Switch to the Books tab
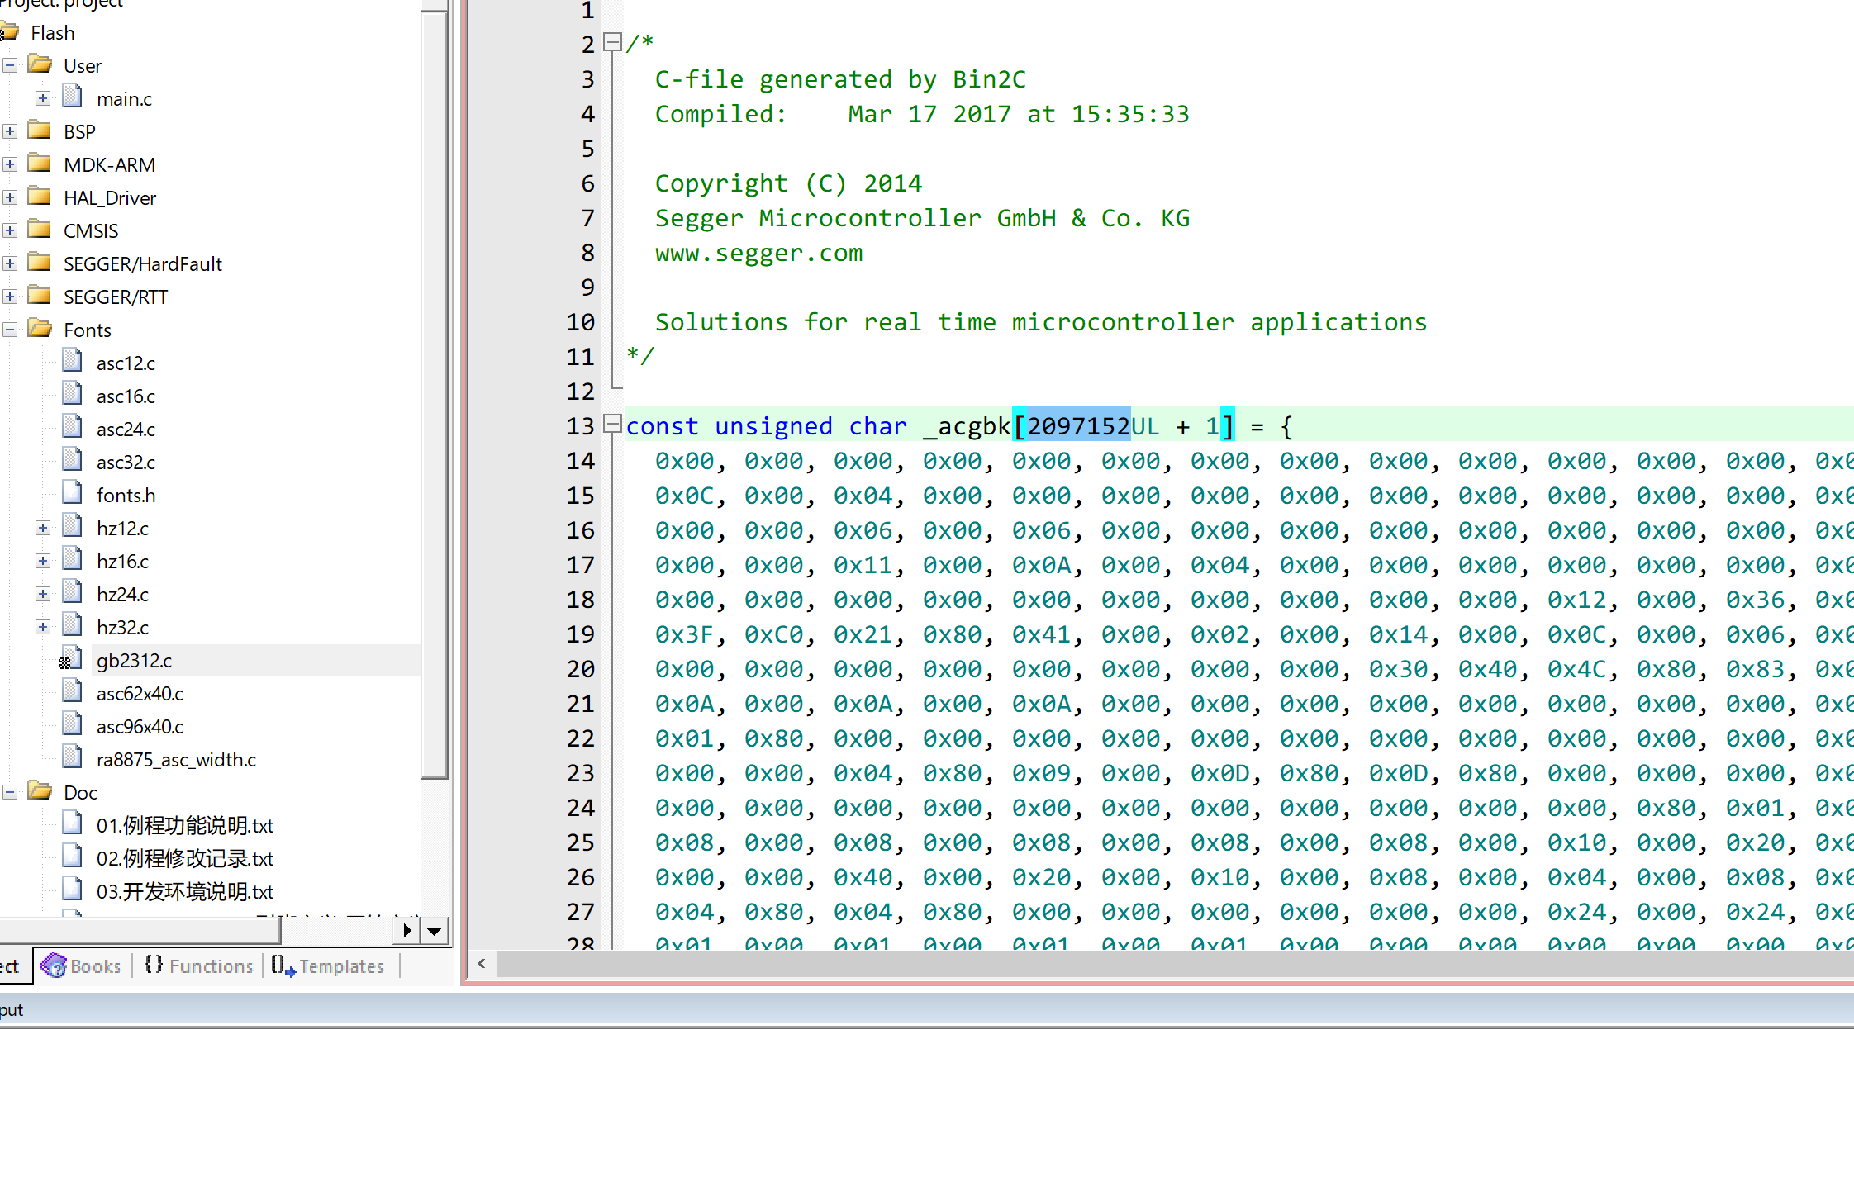This screenshot has height=1177, width=1854. [x=81, y=966]
